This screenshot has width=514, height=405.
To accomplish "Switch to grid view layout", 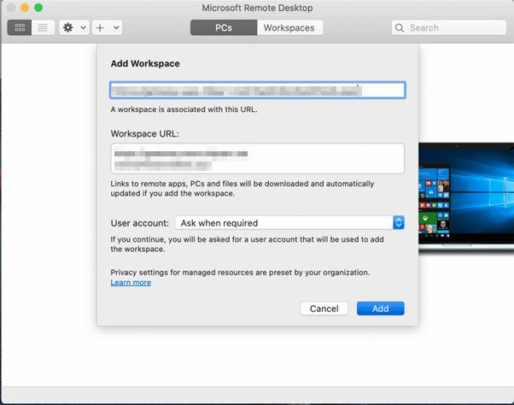I will point(19,27).
